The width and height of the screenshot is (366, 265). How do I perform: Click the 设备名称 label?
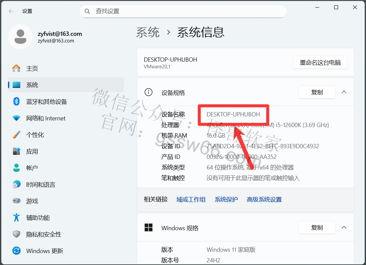point(173,114)
